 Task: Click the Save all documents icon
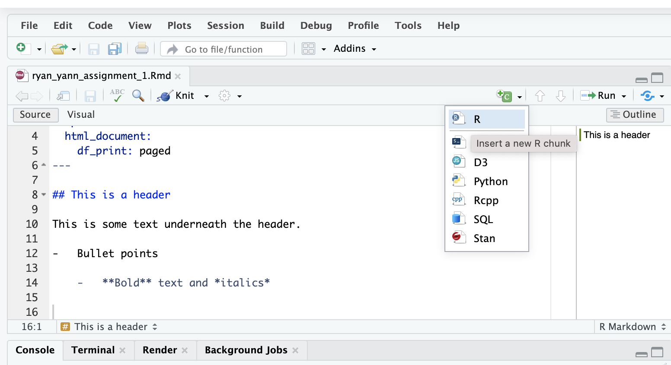115,49
